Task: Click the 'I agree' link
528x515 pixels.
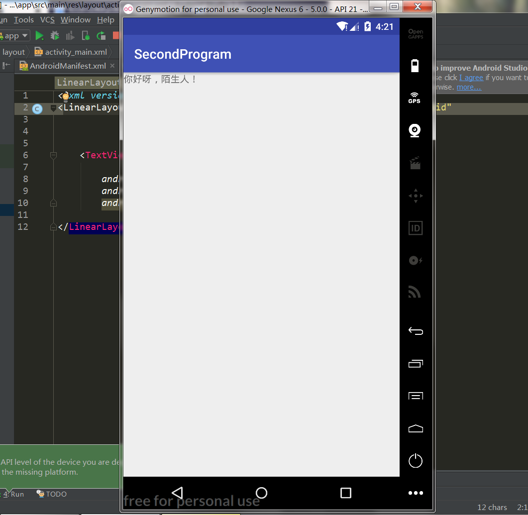Action: click(471, 78)
